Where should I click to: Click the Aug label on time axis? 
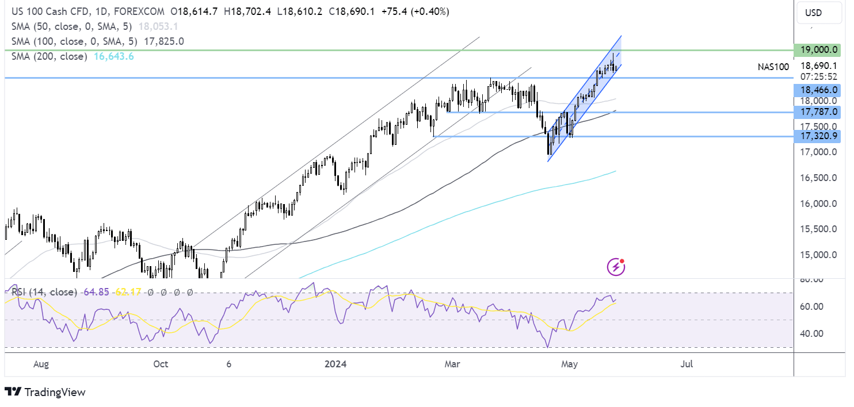(41, 364)
